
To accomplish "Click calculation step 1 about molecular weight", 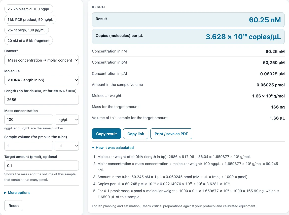I will [x=174, y=157].
